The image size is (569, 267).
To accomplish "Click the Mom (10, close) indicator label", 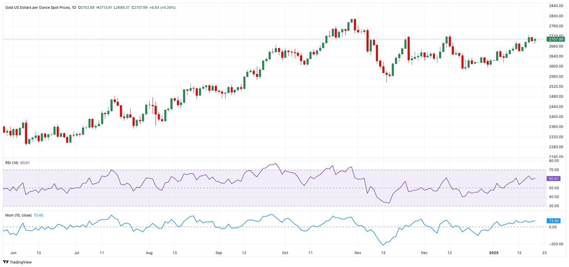I will 19,215.
